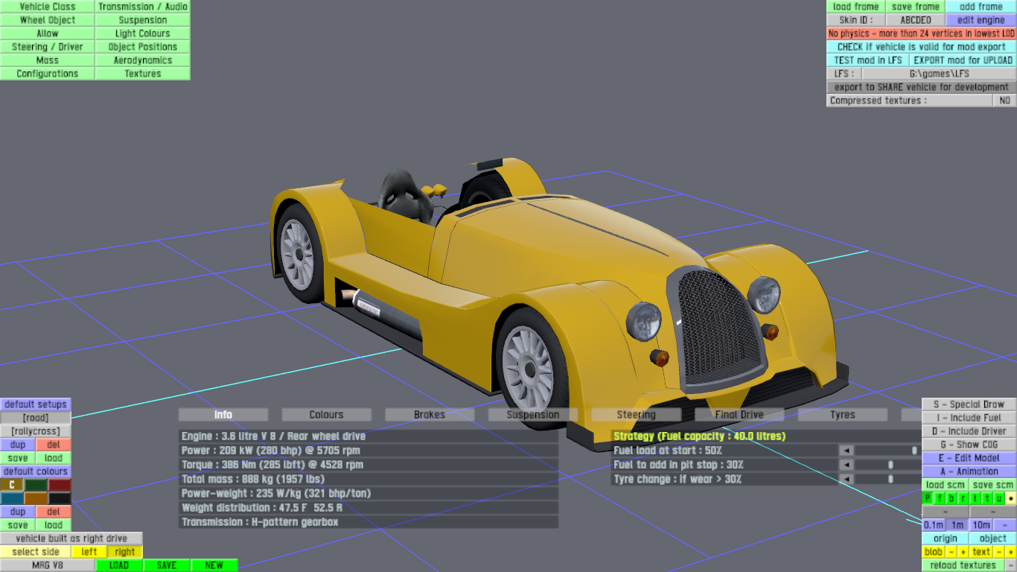Screen dimensions: 1017x572
Task: Click the left arrow for Fuel to add in pit stop
Action: point(847,465)
